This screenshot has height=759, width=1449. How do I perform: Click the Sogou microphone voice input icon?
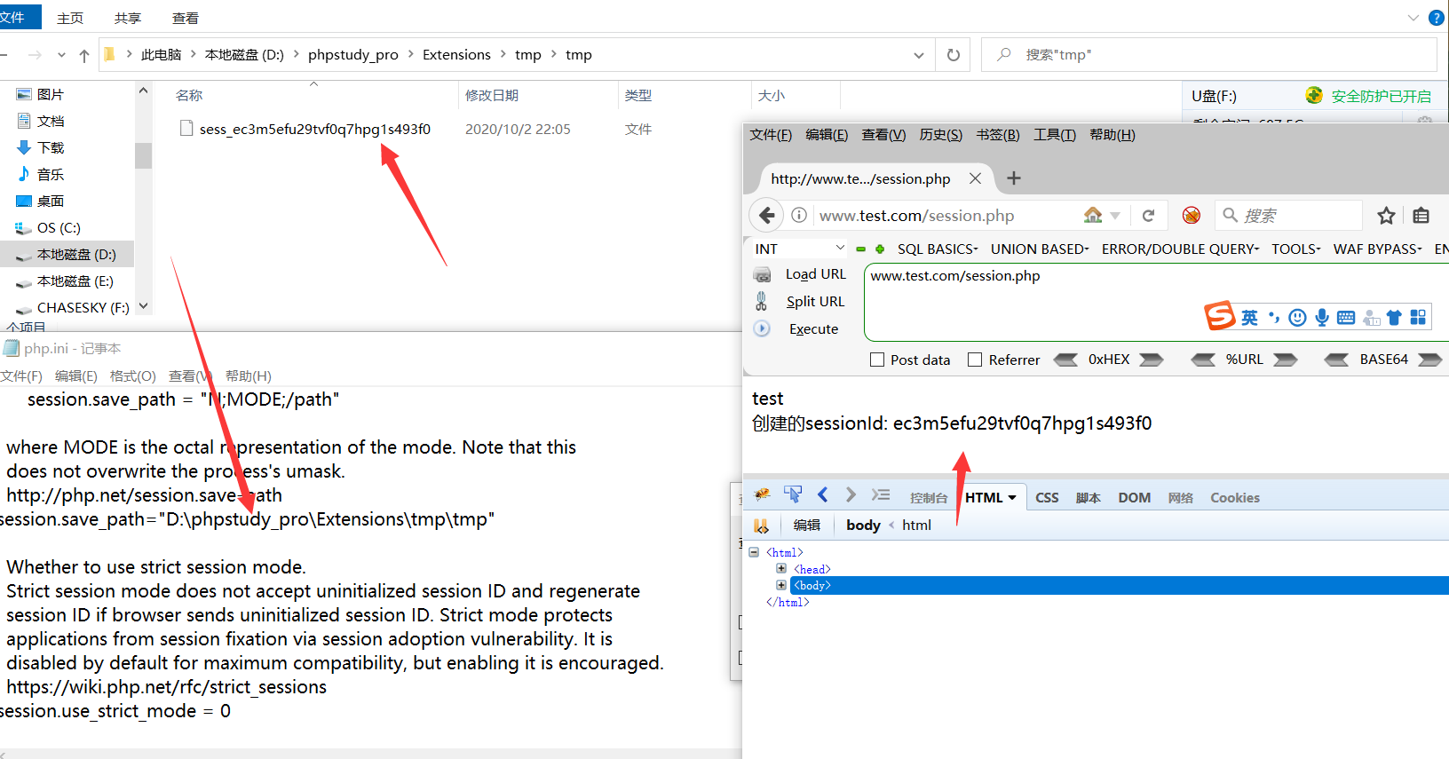point(1322,318)
